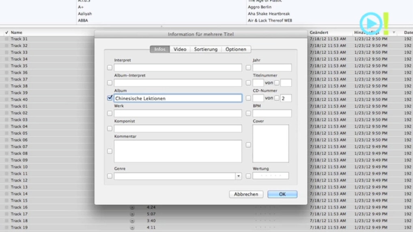Uncheck the Album field checkbox
Screen dimensions: 413x232
(x=110, y=98)
